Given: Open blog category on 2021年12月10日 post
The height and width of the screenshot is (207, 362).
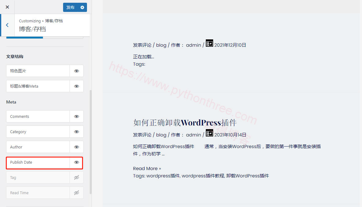Looking at the screenshot, I should (161, 45).
